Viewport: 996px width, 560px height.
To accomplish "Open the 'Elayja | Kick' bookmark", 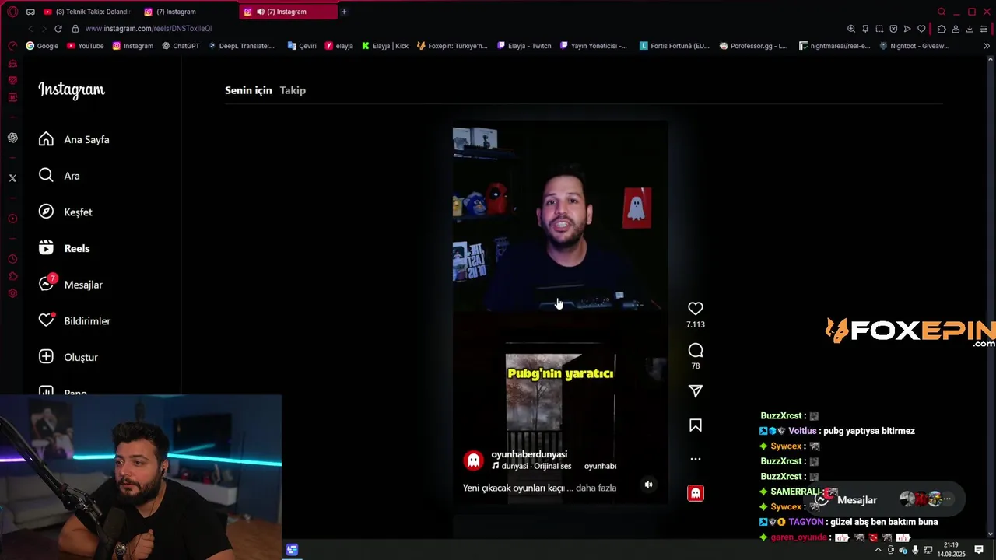I will (x=385, y=46).
